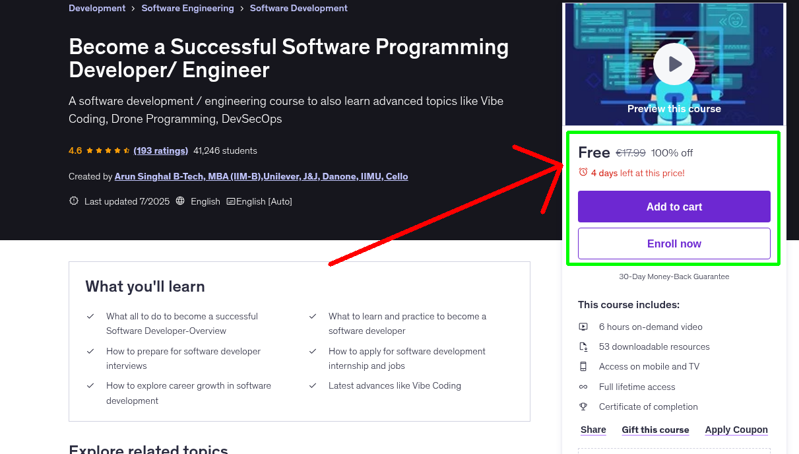799x454 pixels.
Task: Click the Share link
Action: 592,430
